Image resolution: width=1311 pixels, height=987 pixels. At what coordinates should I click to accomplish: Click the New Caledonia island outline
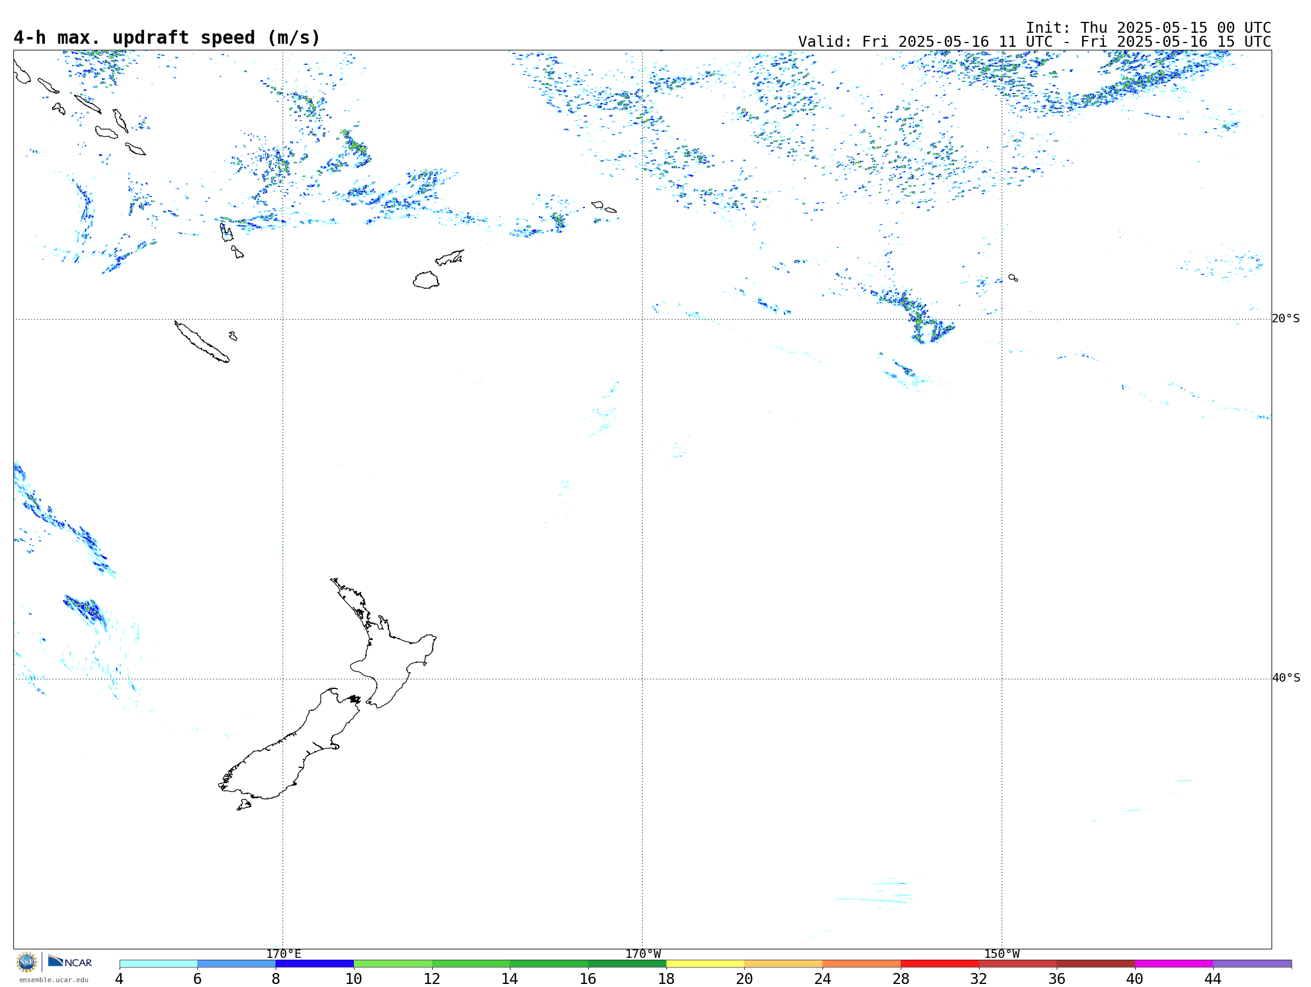[202, 342]
